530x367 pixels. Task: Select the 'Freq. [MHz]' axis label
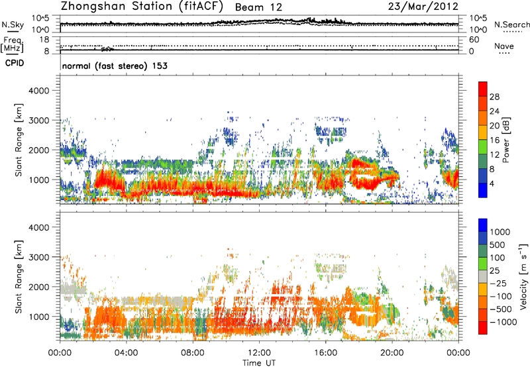click(x=13, y=45)
